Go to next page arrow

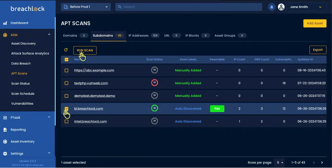tap(322, 162)
